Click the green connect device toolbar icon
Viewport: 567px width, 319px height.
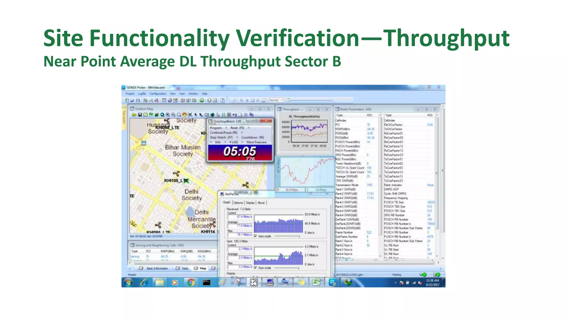pos(202,100)
